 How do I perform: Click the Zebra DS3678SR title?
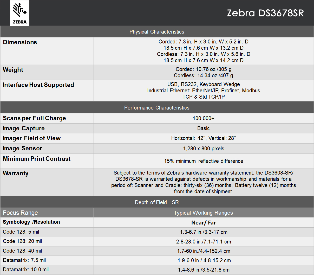point(265,13)
